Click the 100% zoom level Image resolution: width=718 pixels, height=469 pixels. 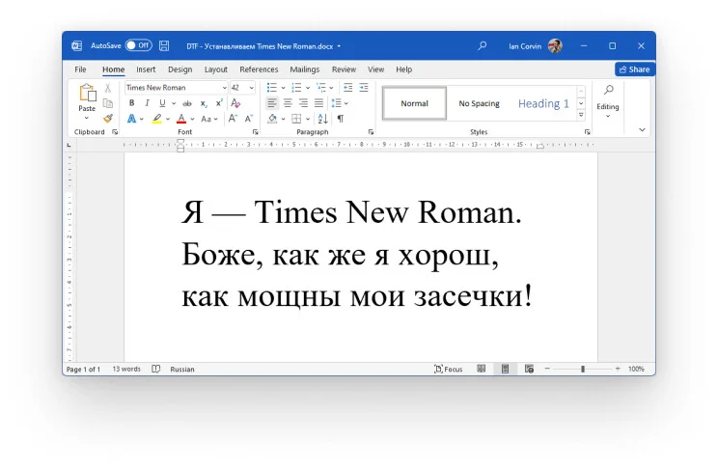636,369
